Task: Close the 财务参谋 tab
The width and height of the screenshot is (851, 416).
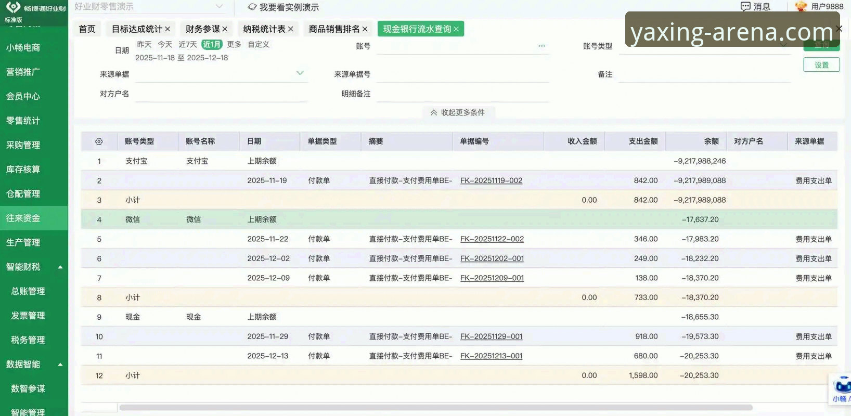Action: tap(225, 29)
